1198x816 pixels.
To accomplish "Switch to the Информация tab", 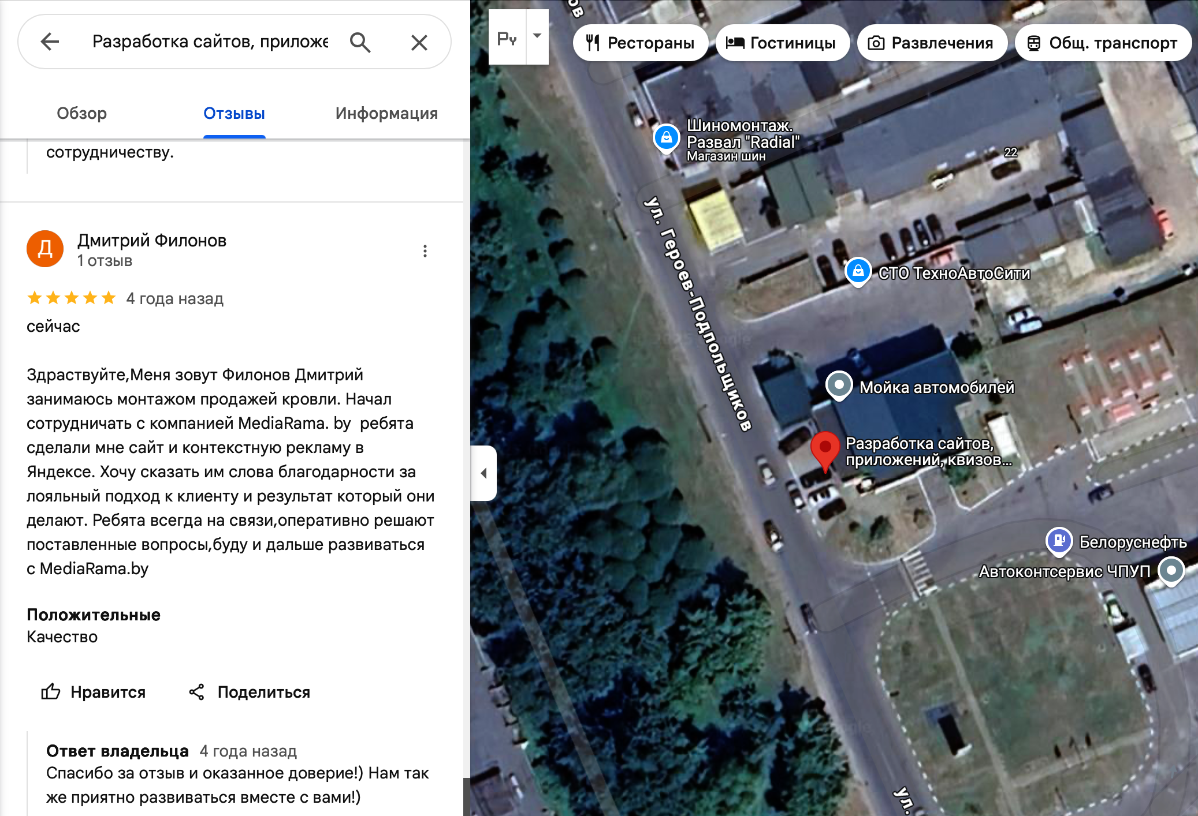I will point(386,113).
